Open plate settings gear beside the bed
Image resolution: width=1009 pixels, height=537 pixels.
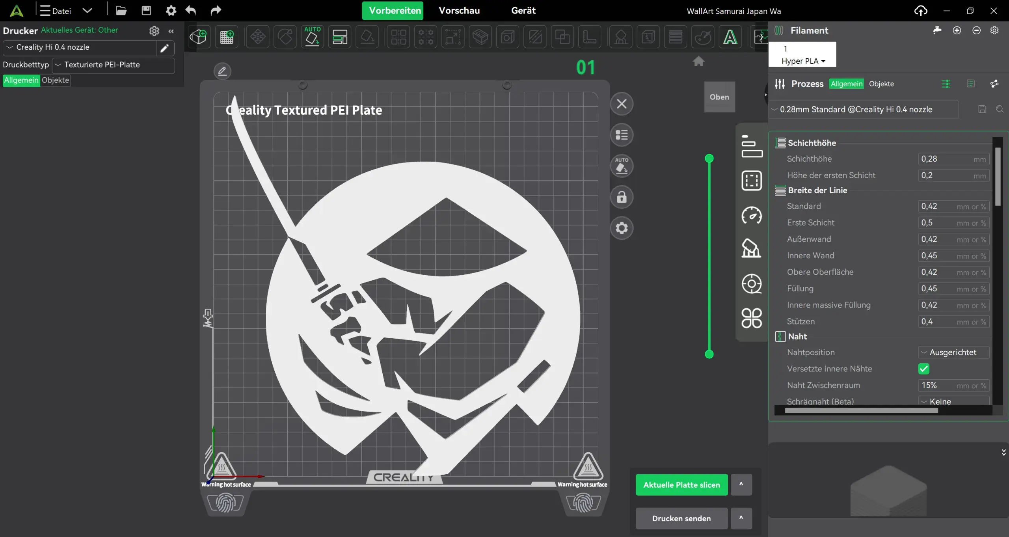(622, 228)
